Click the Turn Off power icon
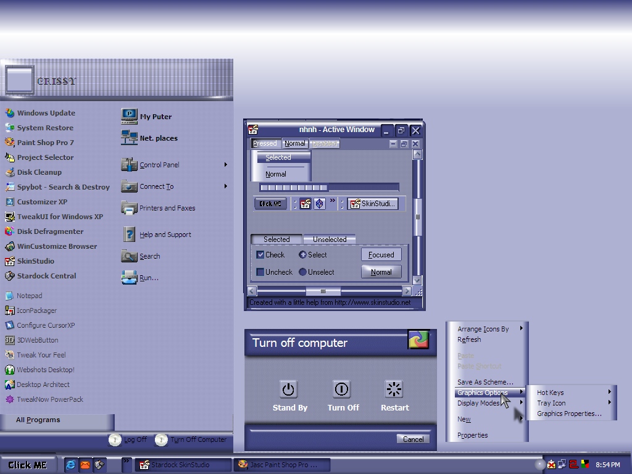This screenshot has height=474, width=632. point(341,389)
